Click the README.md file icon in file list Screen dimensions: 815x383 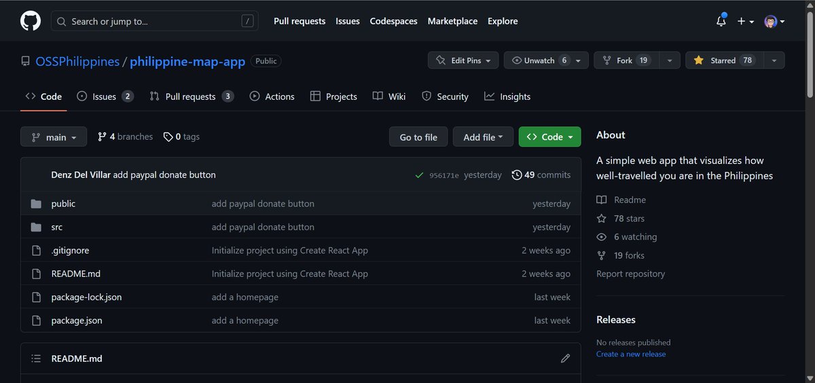tap(37, 274)
